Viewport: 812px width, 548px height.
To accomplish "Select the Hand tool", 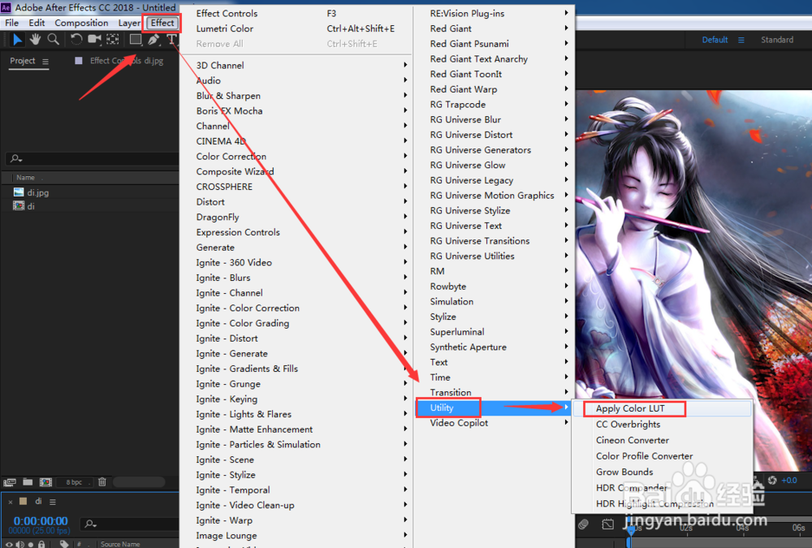I will [x=35, y=39].
